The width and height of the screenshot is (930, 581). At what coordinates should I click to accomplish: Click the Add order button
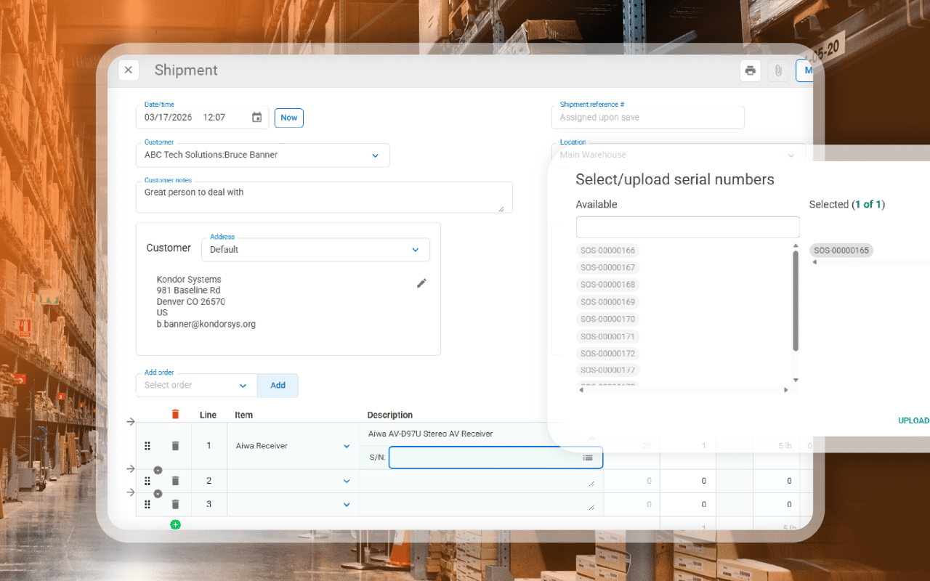point(278,386)
